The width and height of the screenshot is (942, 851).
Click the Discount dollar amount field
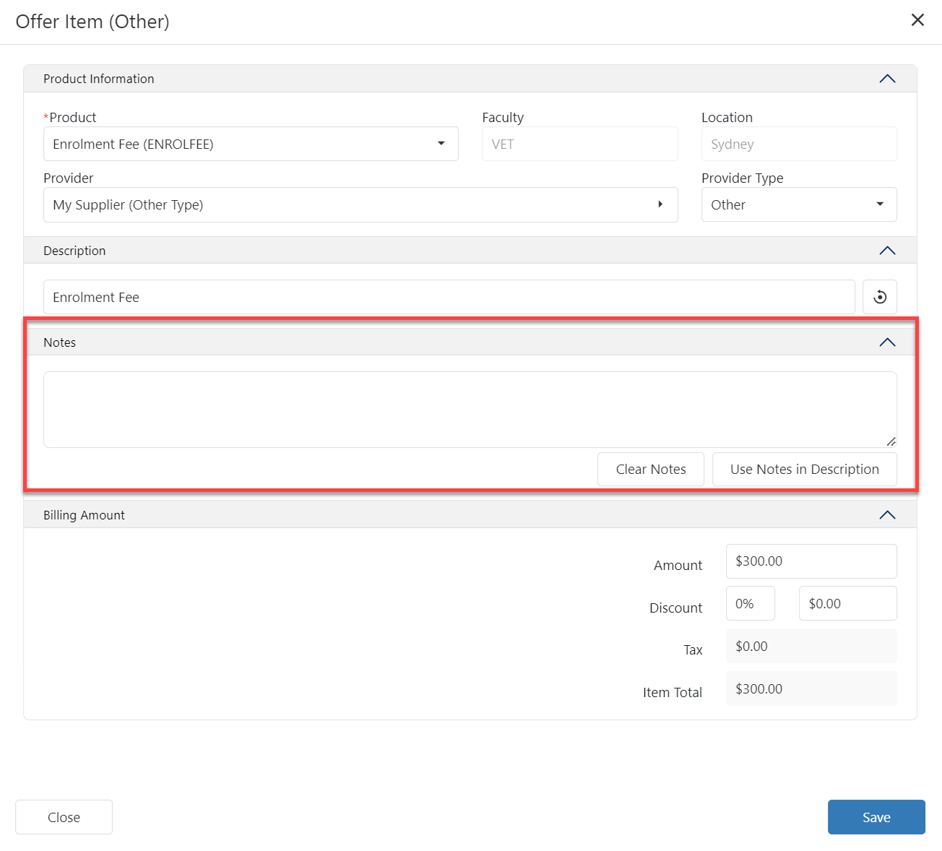pos(847,603)
